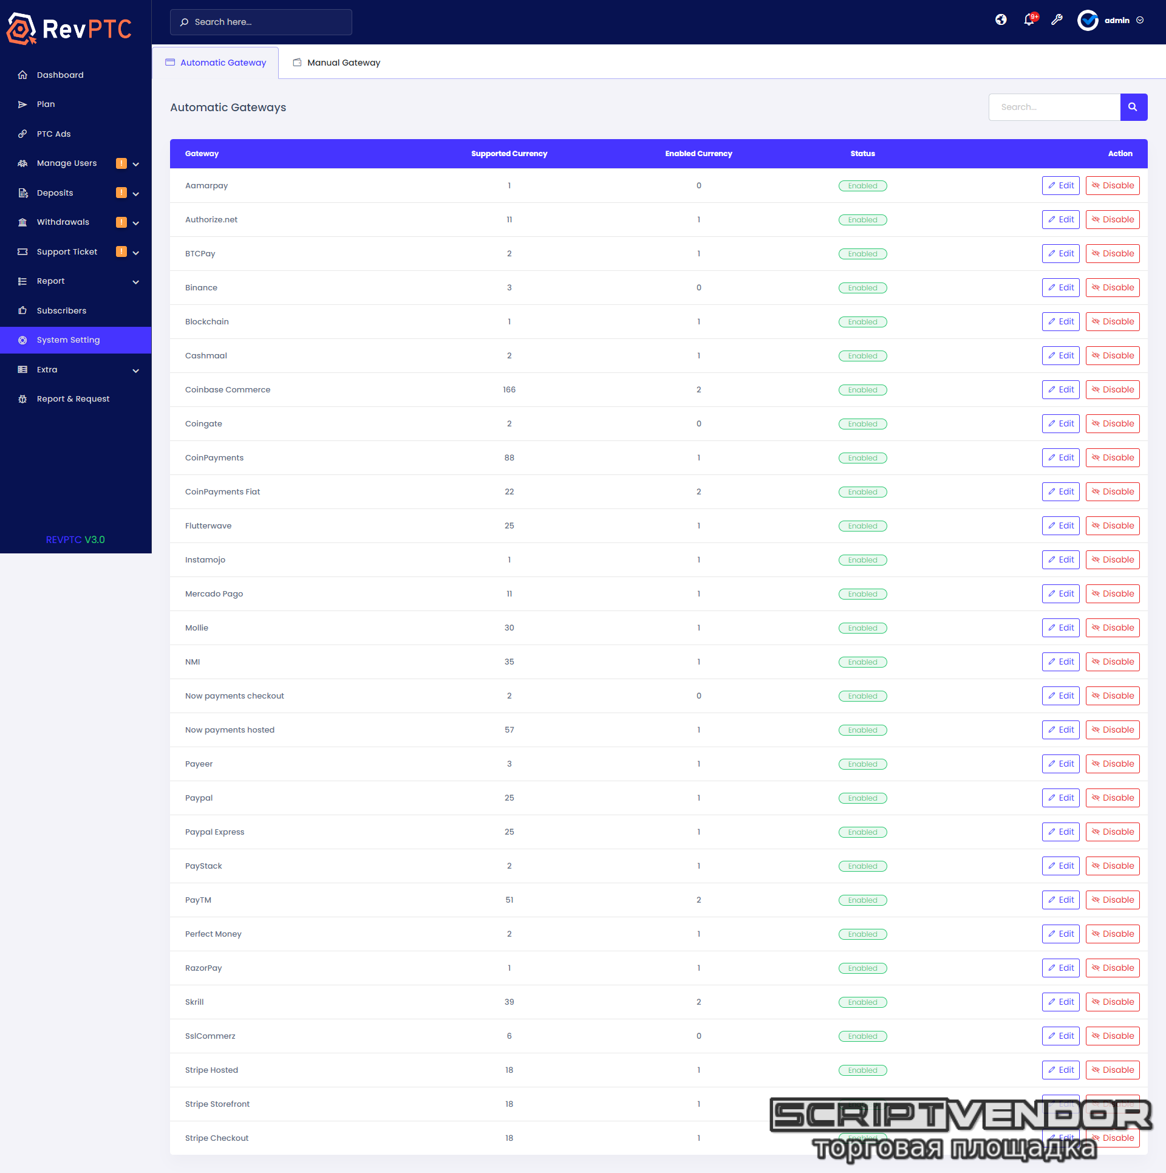This screenshot has width=1166, height=1173.
Task: Switch to the Manual Gateway tab
Action: [337, 63]
